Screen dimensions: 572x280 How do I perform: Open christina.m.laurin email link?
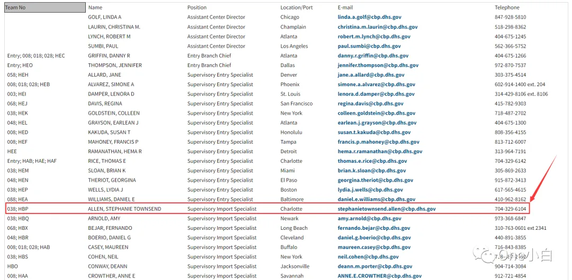[378, 27]
